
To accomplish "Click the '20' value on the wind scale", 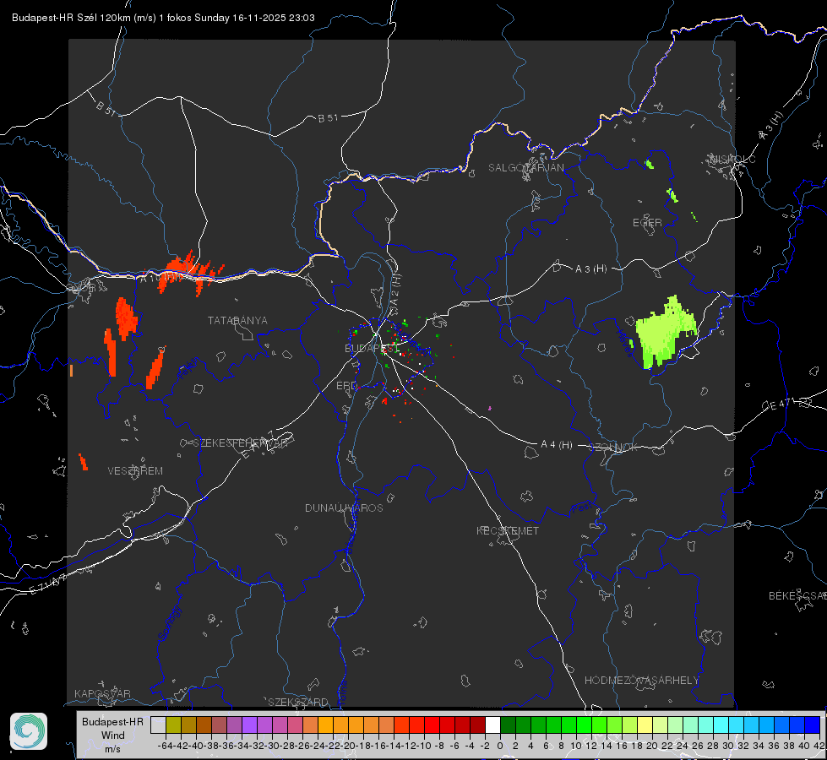I will (x=652, y=746).
